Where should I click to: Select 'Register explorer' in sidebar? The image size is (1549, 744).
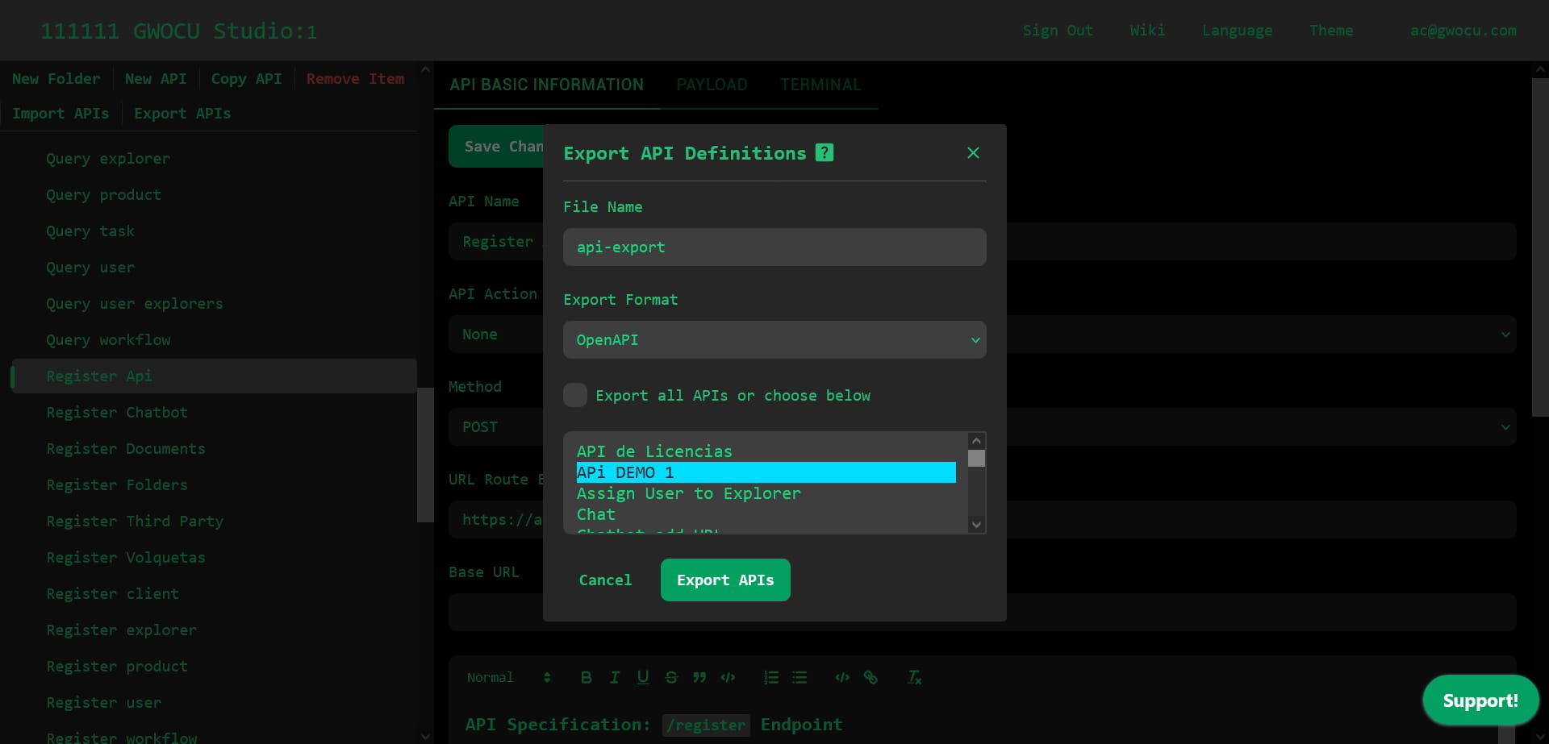[122, 630]
